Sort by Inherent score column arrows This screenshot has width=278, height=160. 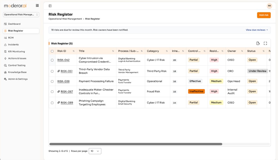click(x=183, y=51)
